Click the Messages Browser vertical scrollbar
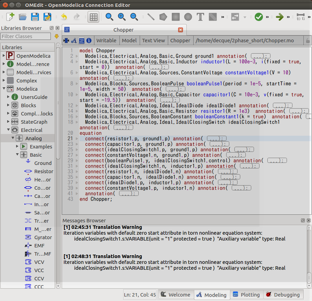Screen dimensions: 312x301 point(309,257)
